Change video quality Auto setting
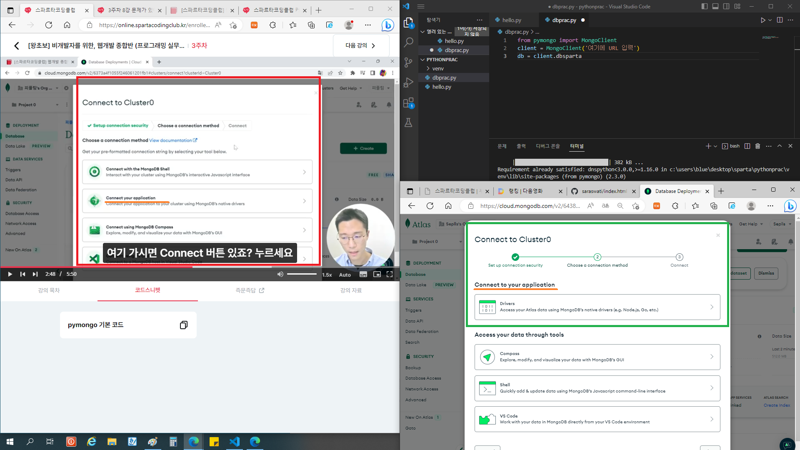The height and width of the screenshot is (450, 800). pyautogui.click(x=345, y=275)
